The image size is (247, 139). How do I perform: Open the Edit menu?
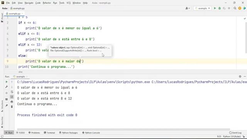pos(14,3)
